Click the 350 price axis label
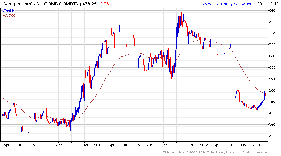This screenshot has height=156, width=281. tap(272, 125)
